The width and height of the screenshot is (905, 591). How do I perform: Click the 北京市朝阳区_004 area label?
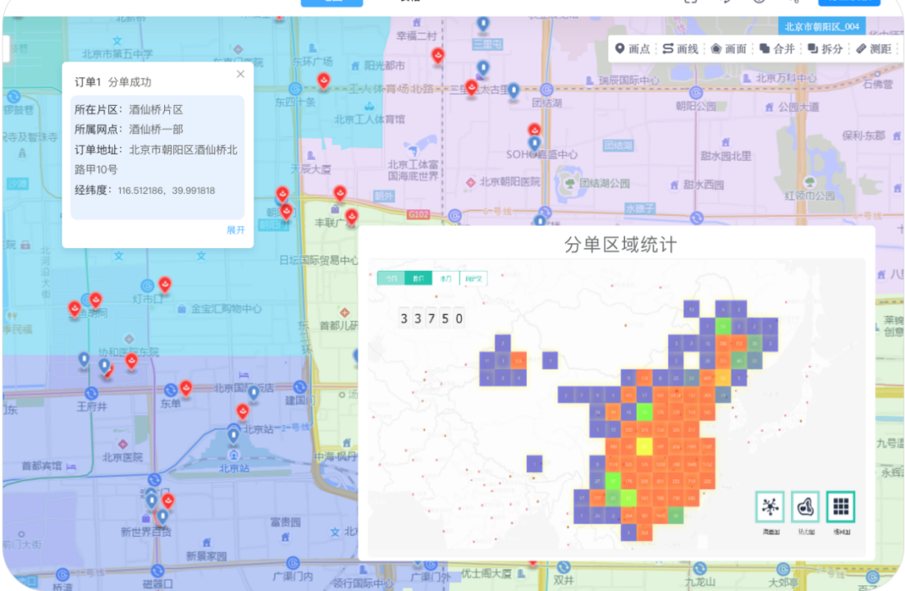[x=822, y=26]
